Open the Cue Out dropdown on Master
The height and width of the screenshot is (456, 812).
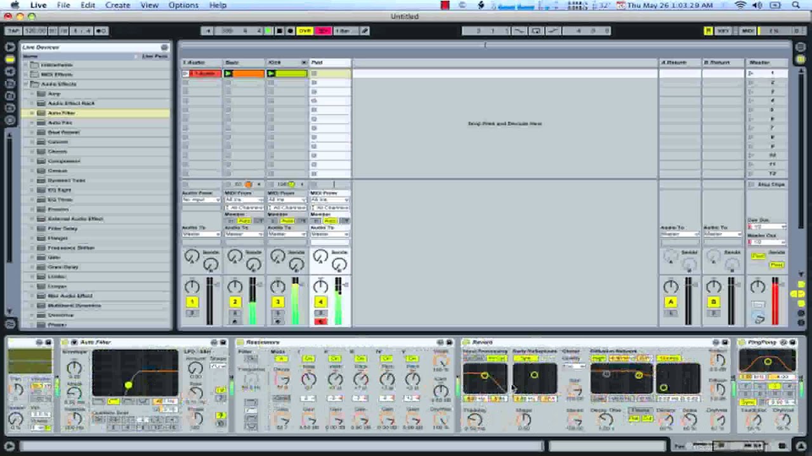(767, 226)
